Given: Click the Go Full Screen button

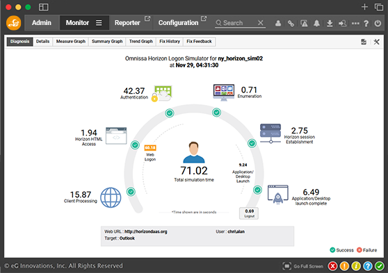Looking at the screenshot, I should [303, 266].
